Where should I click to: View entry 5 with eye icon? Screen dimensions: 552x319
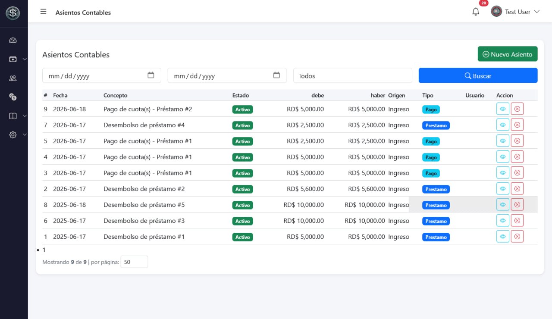coord(503,141)
